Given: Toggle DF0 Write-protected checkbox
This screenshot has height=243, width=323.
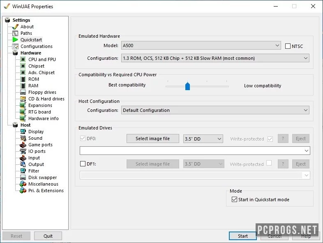Looking at the screenshot, I should pos(270,139).
